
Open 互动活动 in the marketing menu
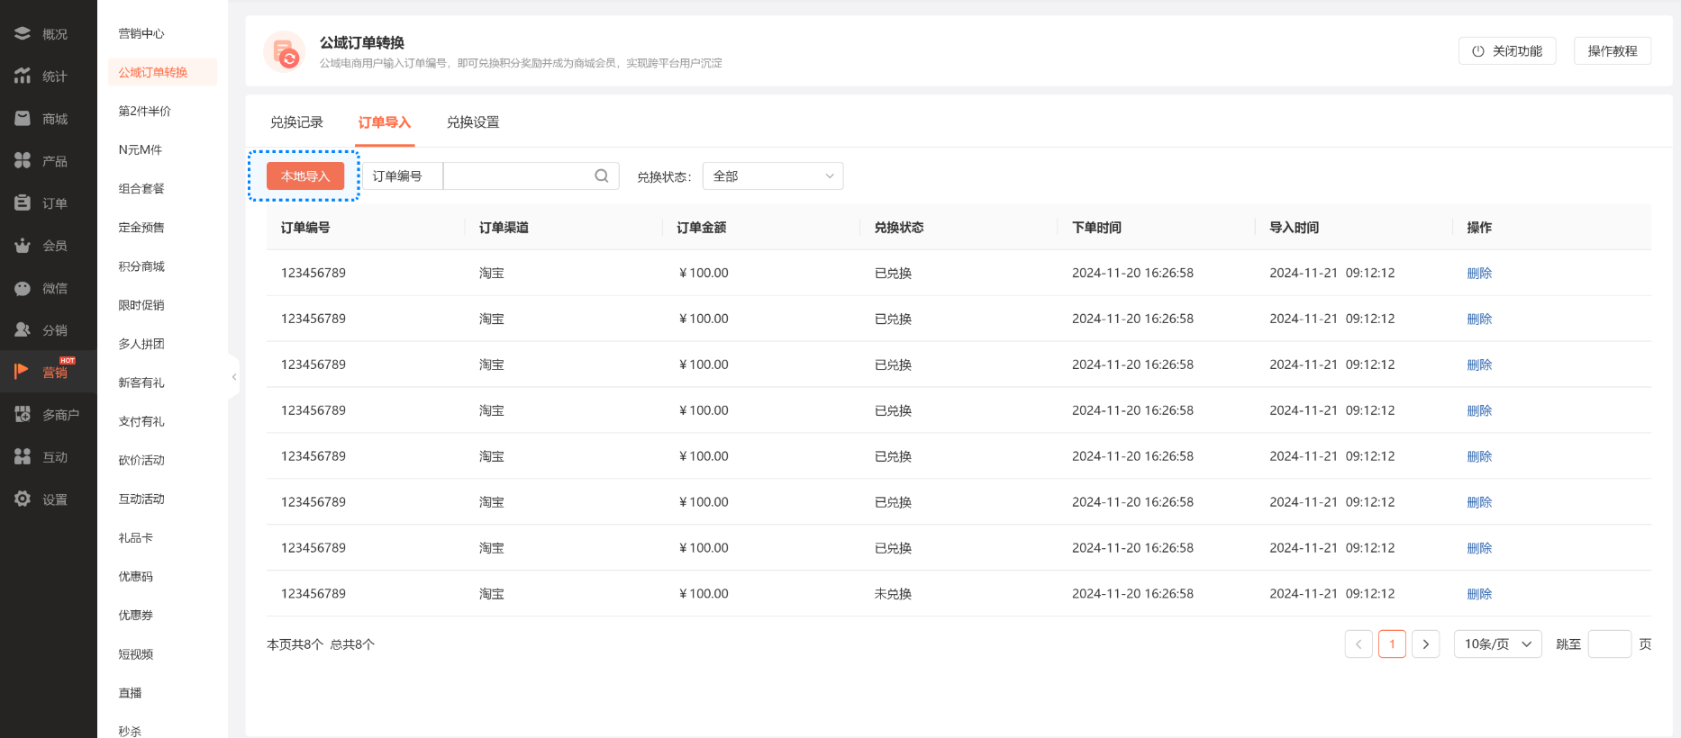pyautogui.click(x=141, y=499)
